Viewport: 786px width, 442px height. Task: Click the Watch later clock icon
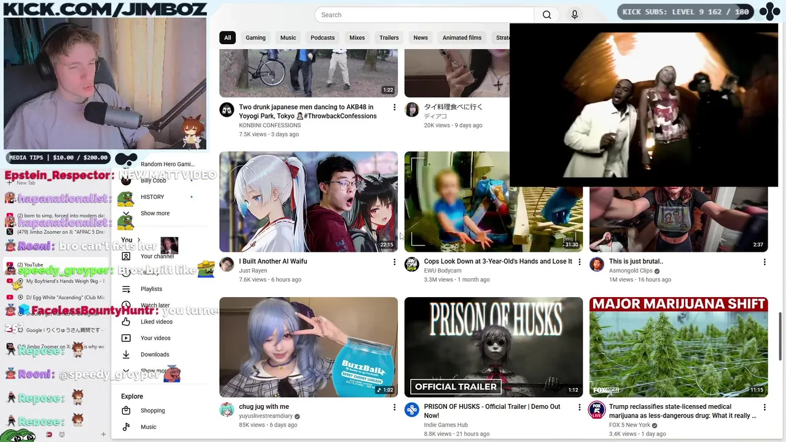coord(126,305)
